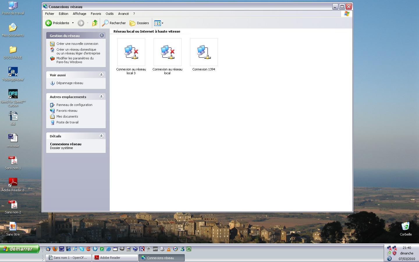Collapse the Gestion du réseau panel
Screen dimensions: 419x262
tap(102, 36)
